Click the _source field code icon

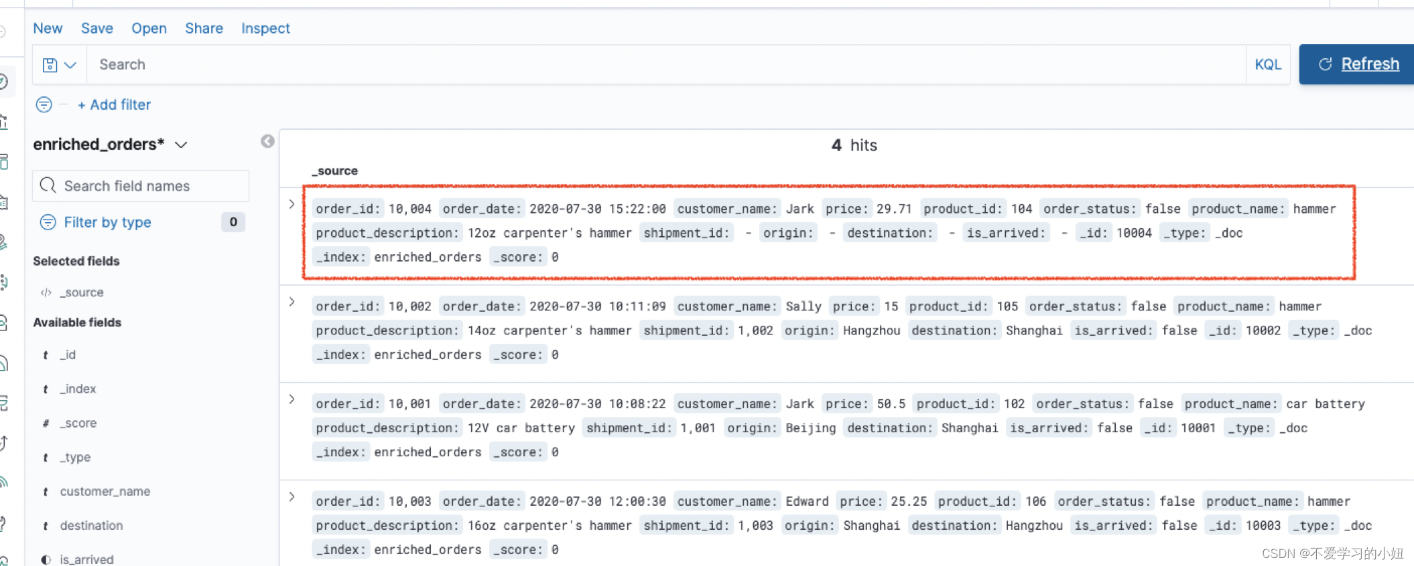46,292
